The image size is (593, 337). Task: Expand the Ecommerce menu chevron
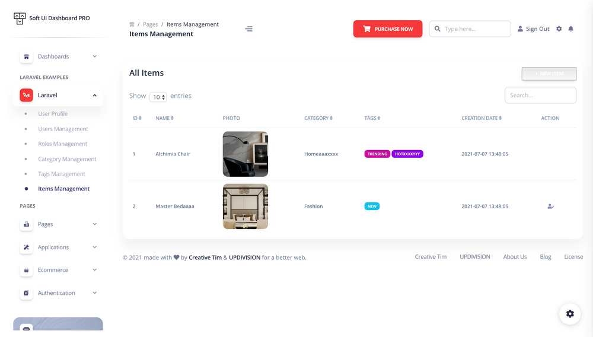coord(94,270)
